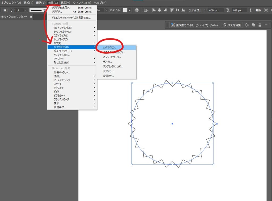Expand the スケッチ submenu

click(72, 84)
